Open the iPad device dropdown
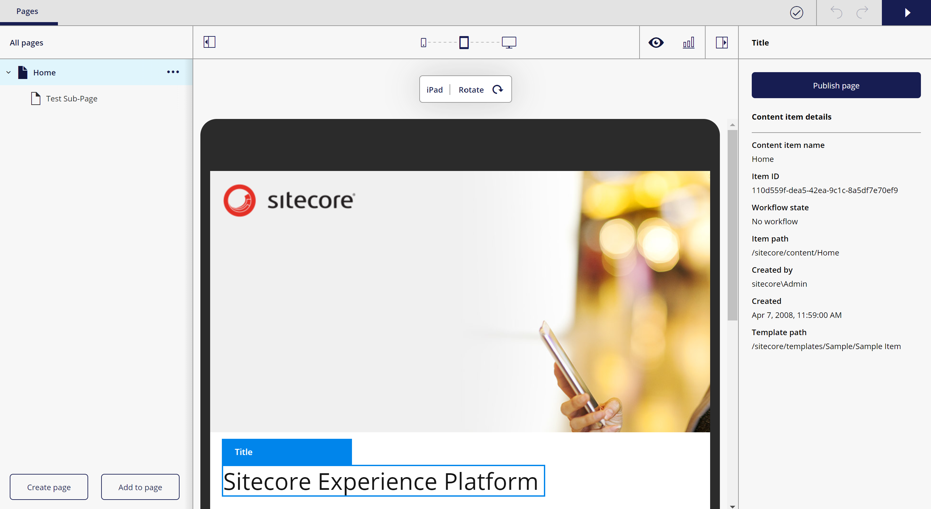 click(434, 89)
